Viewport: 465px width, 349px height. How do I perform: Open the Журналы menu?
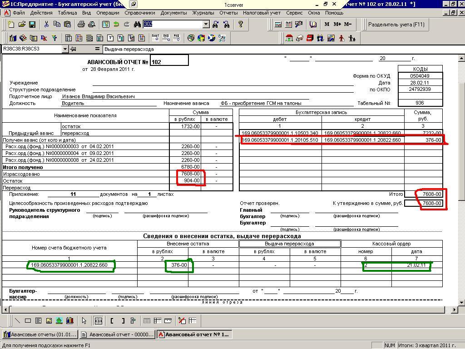coord(203,13)
